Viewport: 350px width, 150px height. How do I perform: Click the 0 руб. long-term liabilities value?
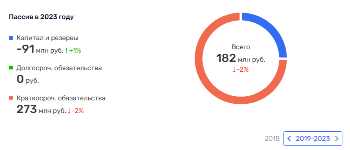click(28, 80)
